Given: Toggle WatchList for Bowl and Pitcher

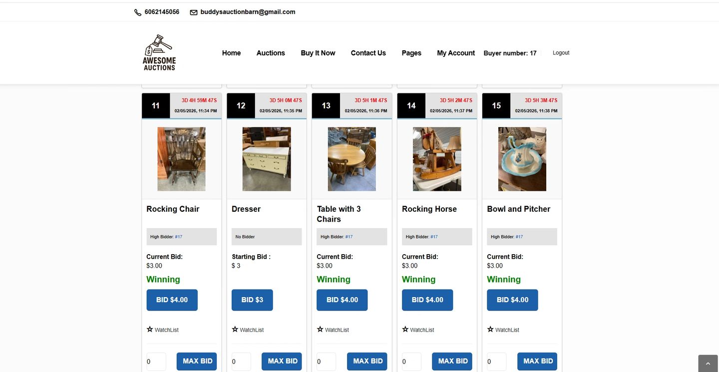Looking at the screenshot, I should pyautogui.click(x=490, y=329).
